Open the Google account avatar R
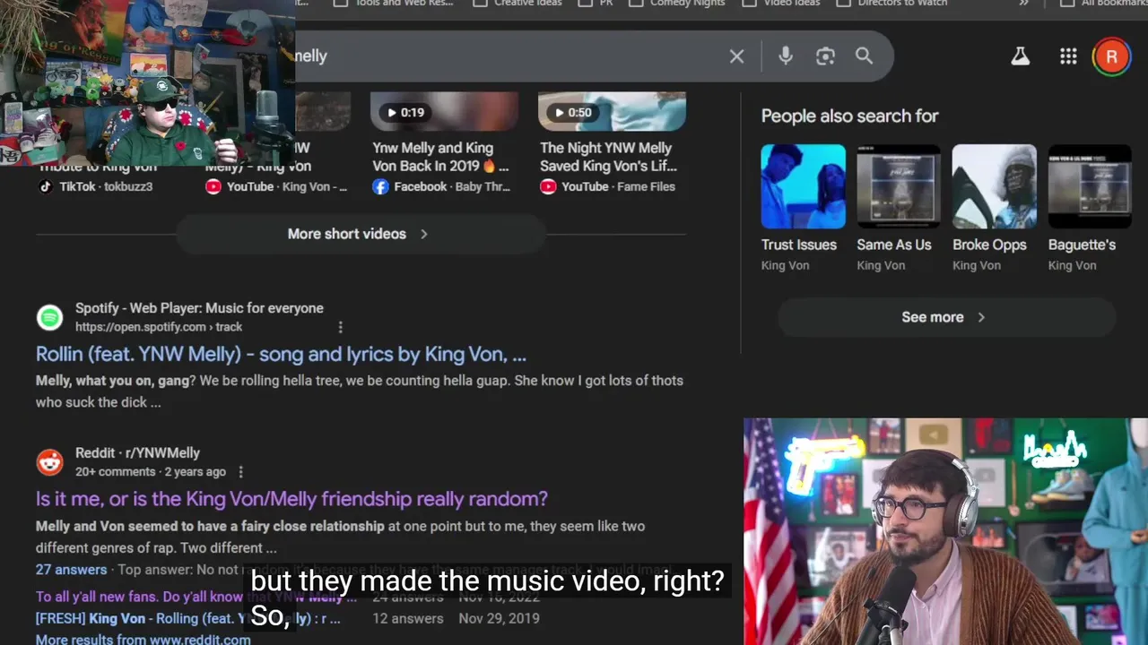The image size is (1148, 645). click(x=1111, y=56)
